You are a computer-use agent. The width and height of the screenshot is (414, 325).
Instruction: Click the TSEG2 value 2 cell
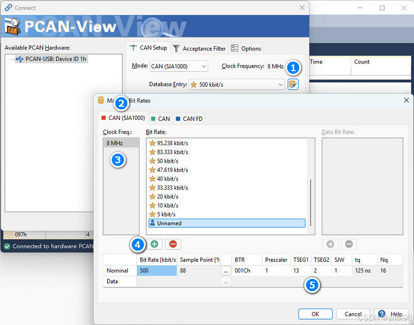pos(321,270)
